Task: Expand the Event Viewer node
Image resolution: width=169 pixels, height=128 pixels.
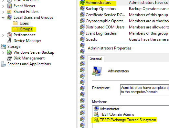Action: [3, 6]
